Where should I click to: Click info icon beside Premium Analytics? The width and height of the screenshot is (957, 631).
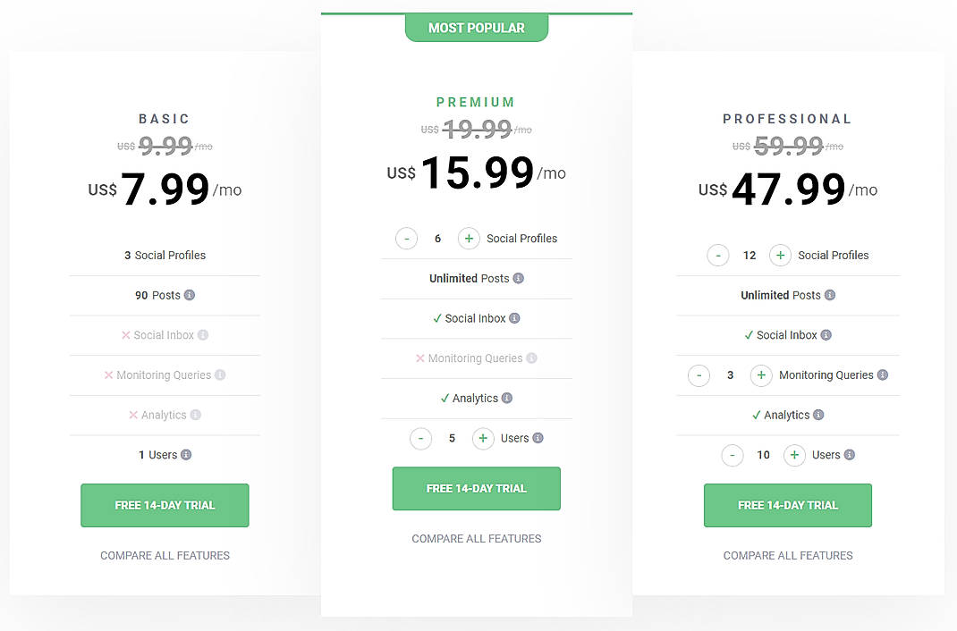(507, 398)
